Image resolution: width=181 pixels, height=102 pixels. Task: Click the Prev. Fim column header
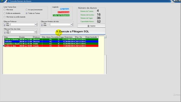click(81, 37)
